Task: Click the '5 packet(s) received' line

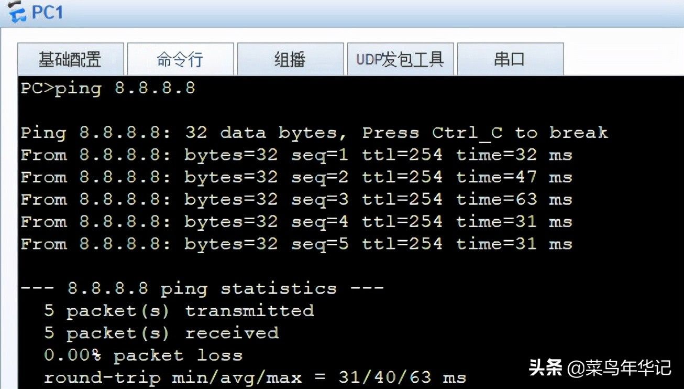Action: 161,333
